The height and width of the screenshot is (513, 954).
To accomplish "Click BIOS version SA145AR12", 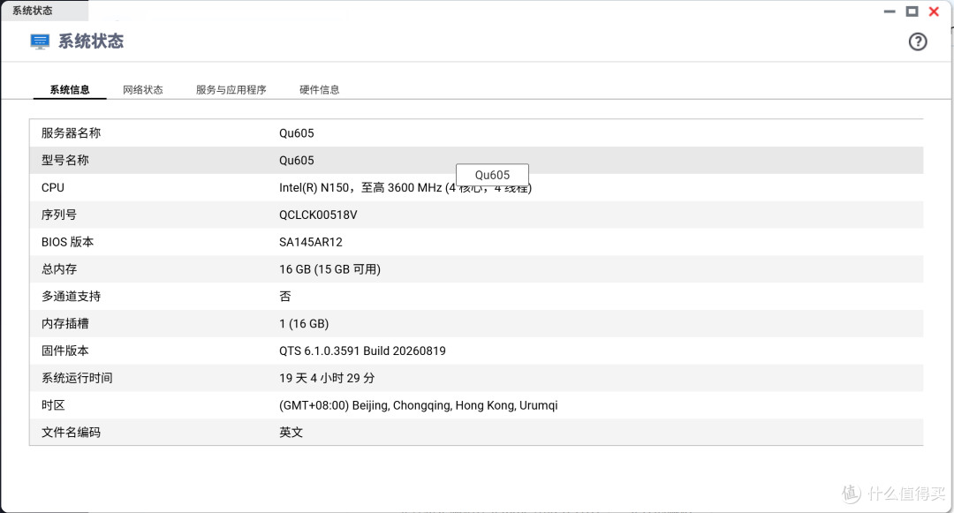I will [311, 242].
